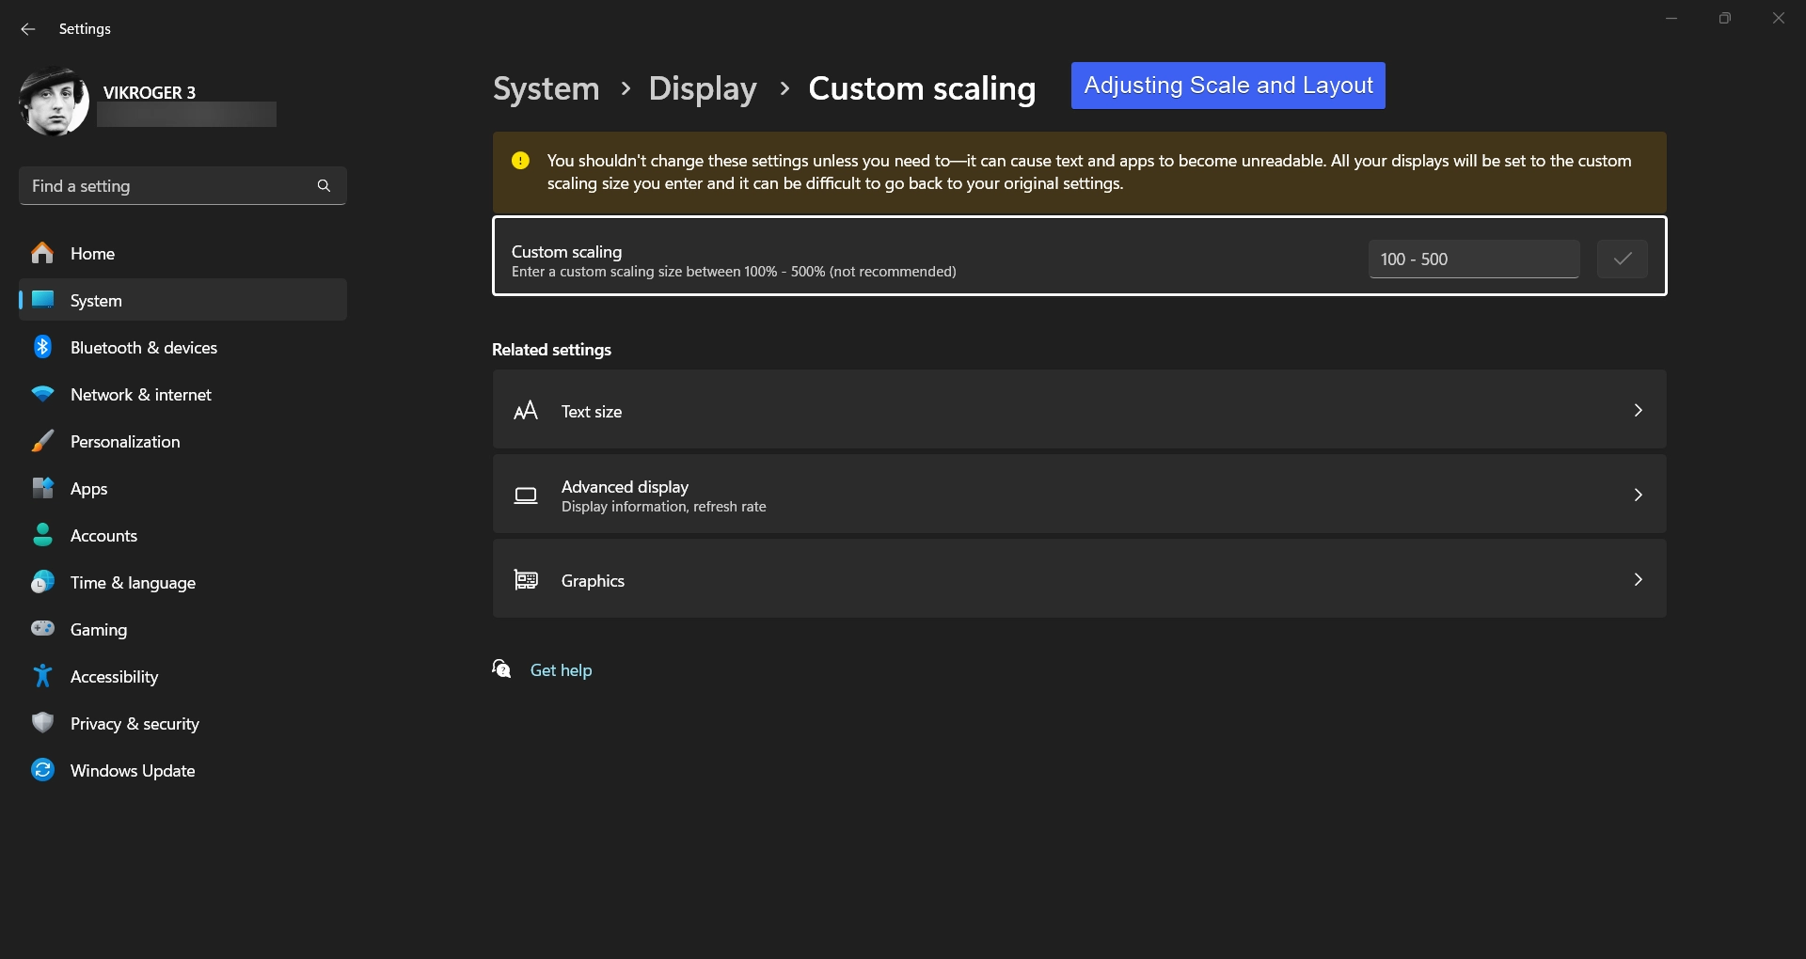Open the Graphics settings
1806x959 pixels.
coord(1079,578)
